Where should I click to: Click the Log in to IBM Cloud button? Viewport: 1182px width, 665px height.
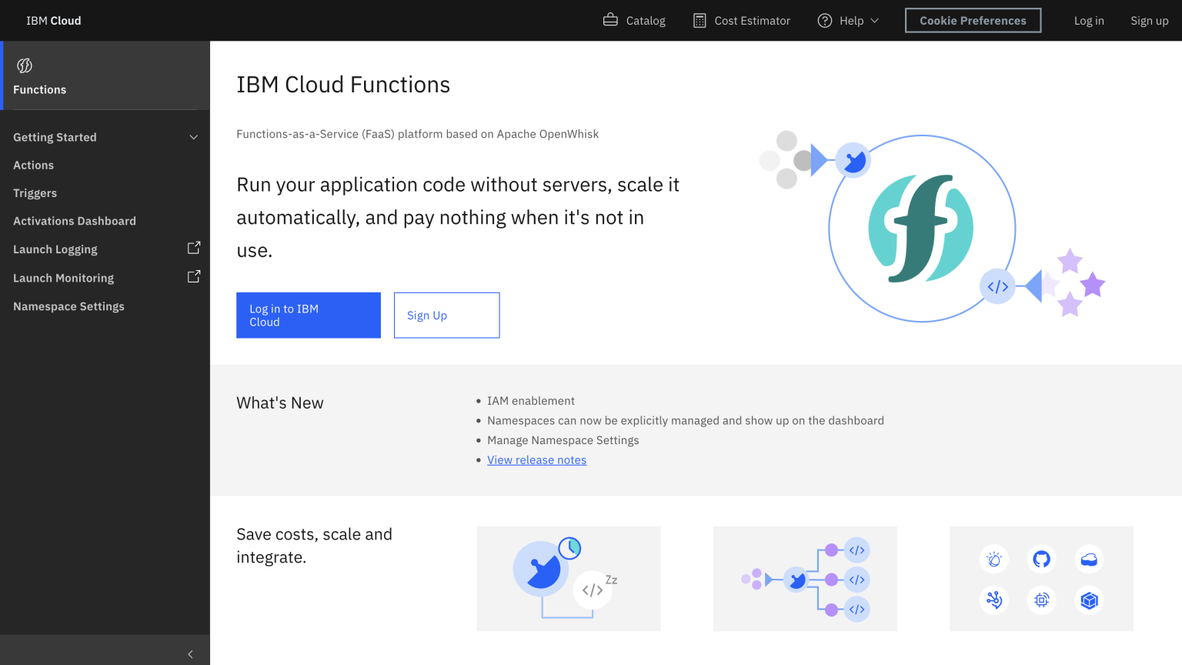pos(308,315)
